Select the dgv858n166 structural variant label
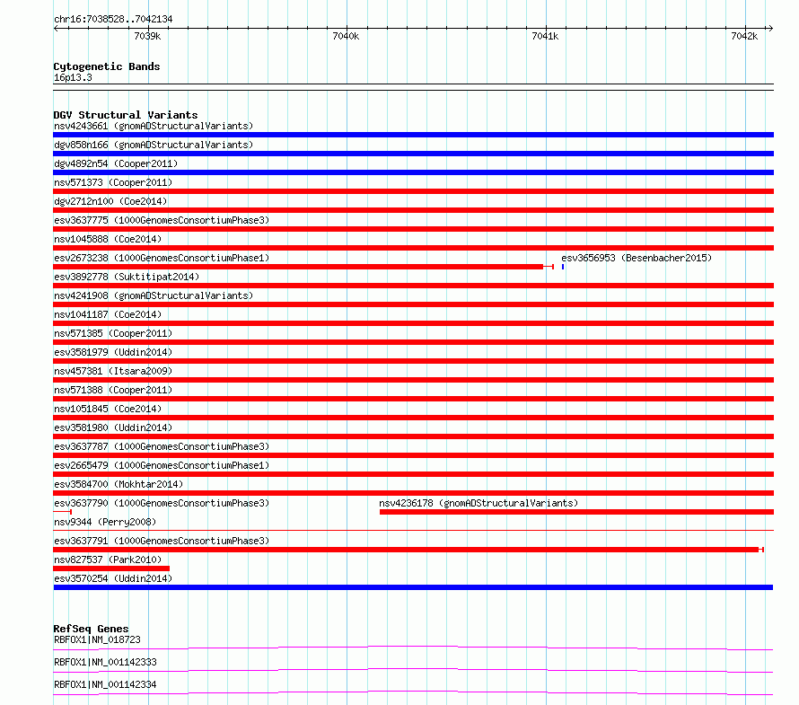 point(154,145)
